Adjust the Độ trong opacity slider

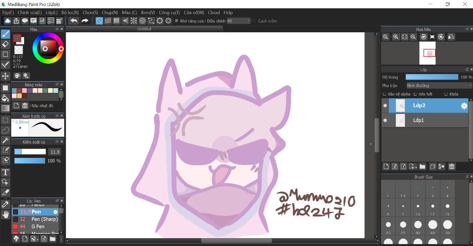(x=432, y=77)
